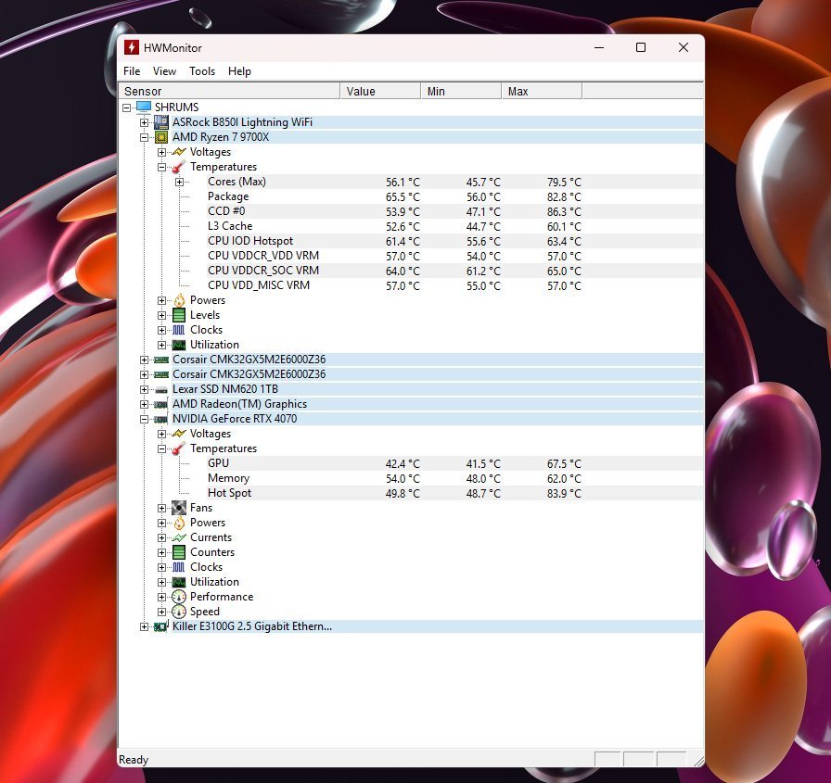Click the NVIDIA GeForce RTX 4070 card icon

(161, 419)
